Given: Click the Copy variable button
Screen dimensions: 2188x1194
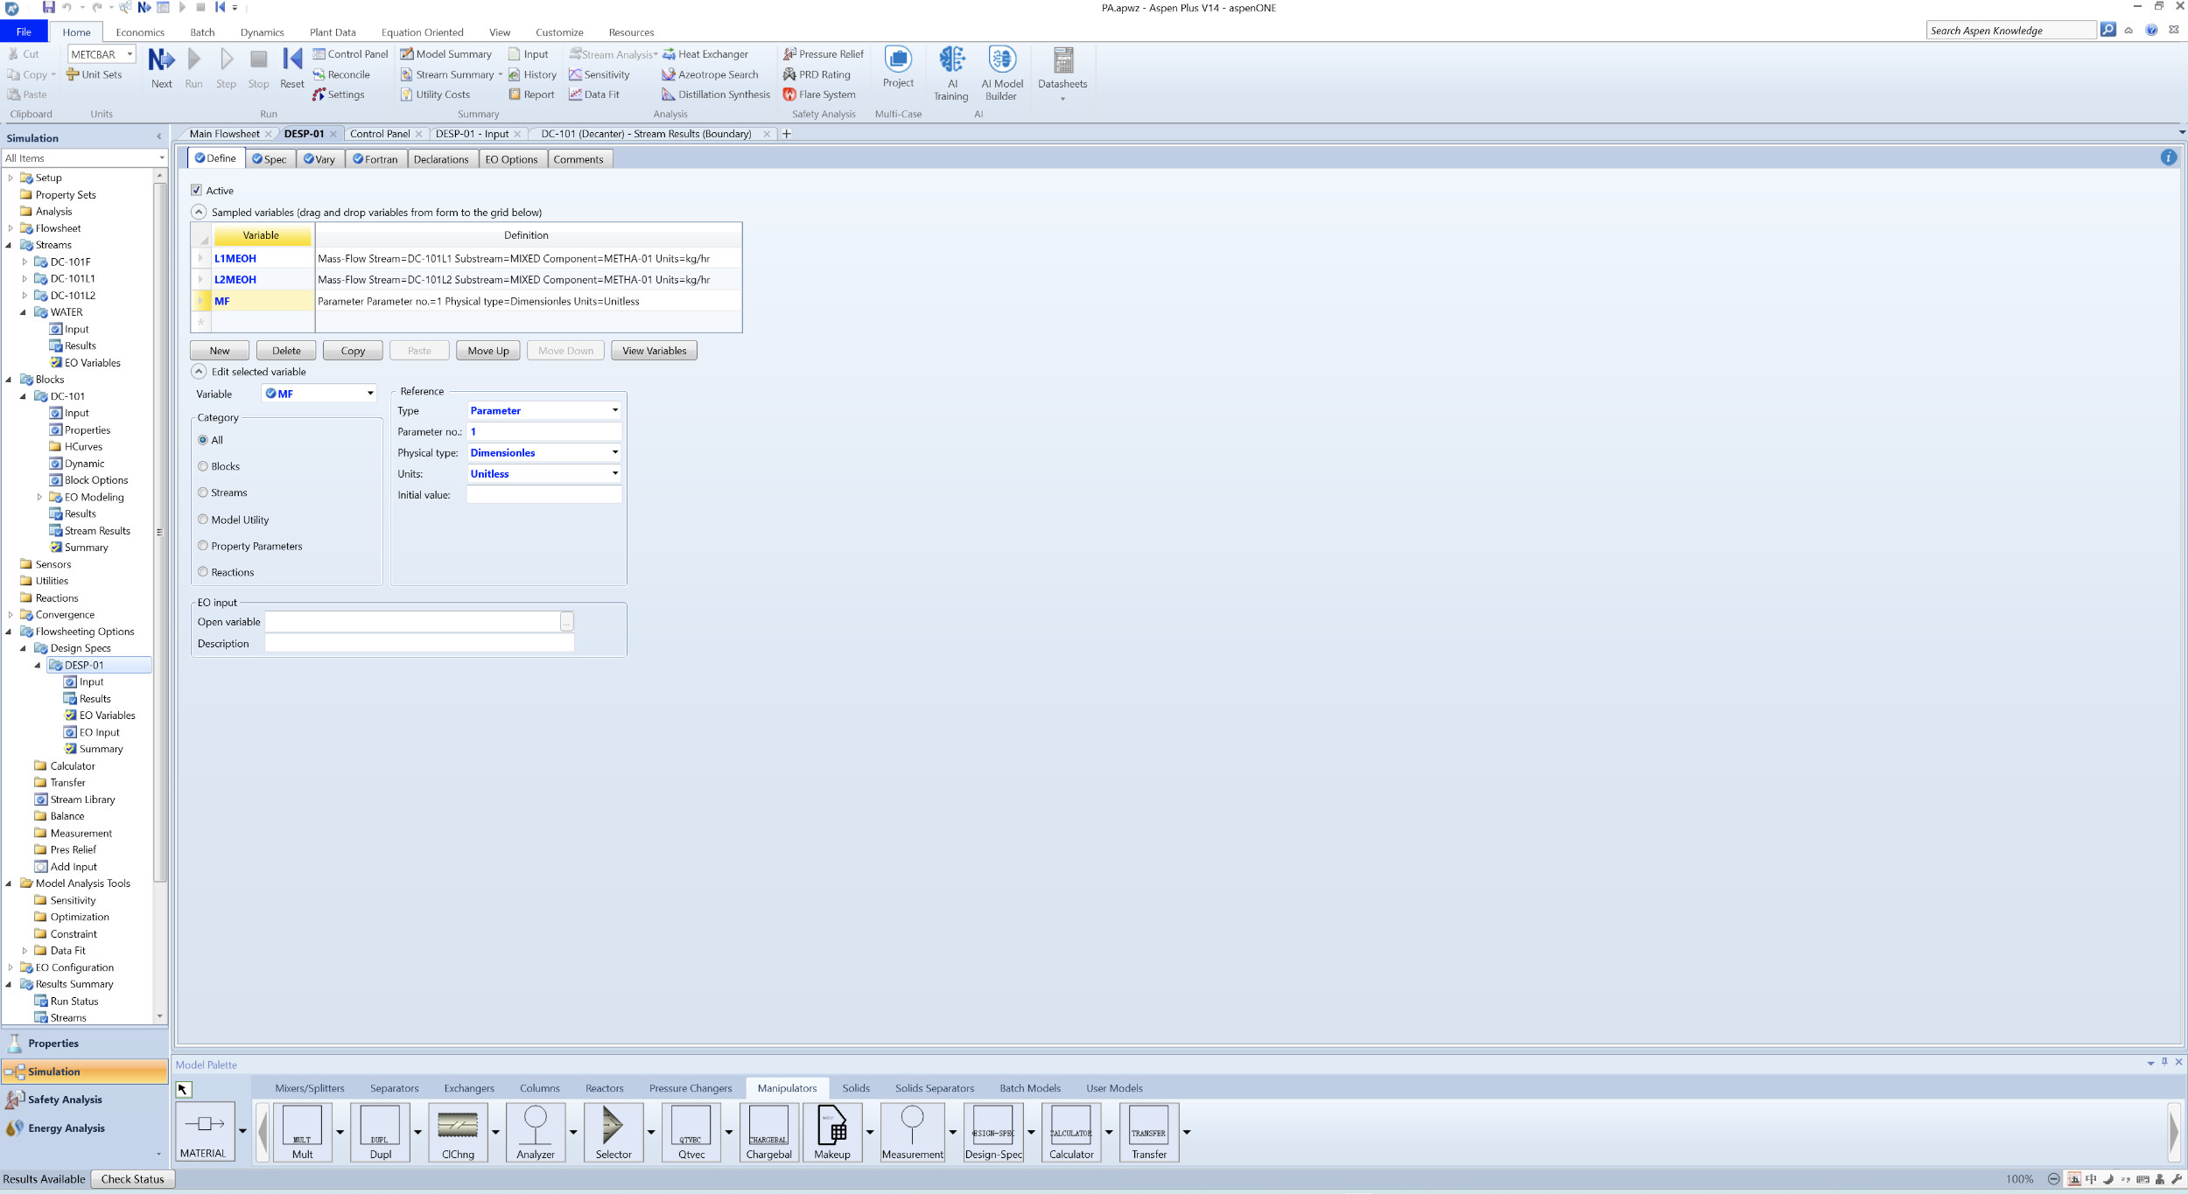Looking at the screenshot, I should (x=353, y=351).
